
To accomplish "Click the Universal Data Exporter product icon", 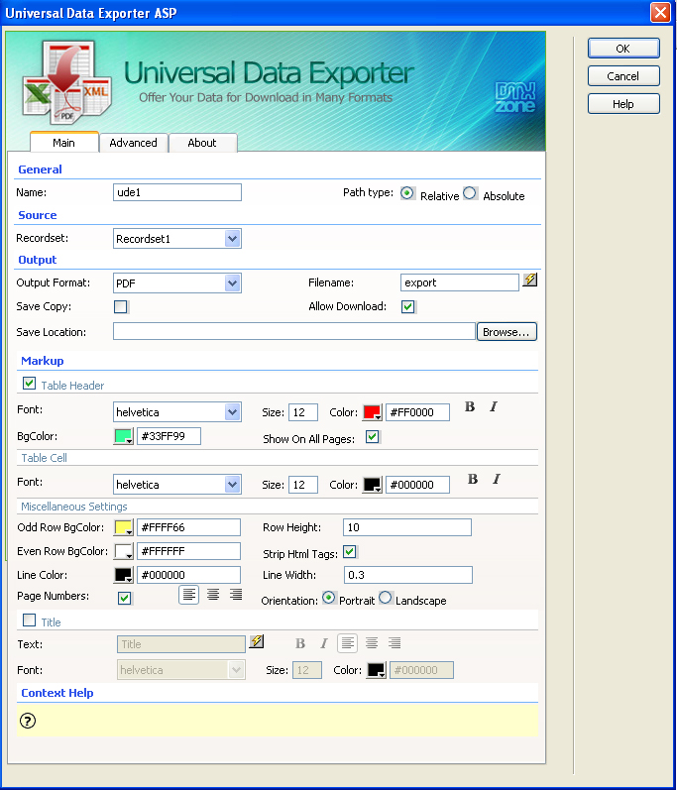I will click(67, 83).
